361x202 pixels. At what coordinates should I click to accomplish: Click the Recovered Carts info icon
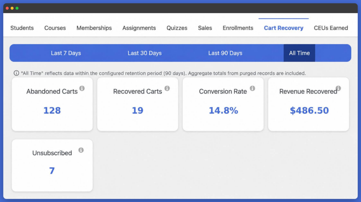coord(167,88)
